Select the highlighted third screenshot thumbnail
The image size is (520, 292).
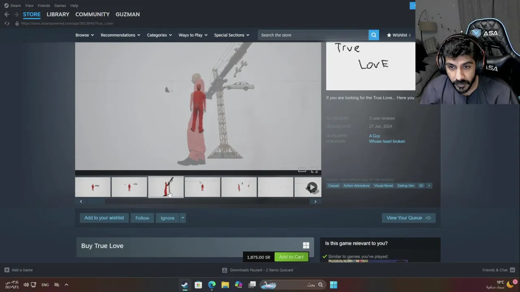click(166, 187)
